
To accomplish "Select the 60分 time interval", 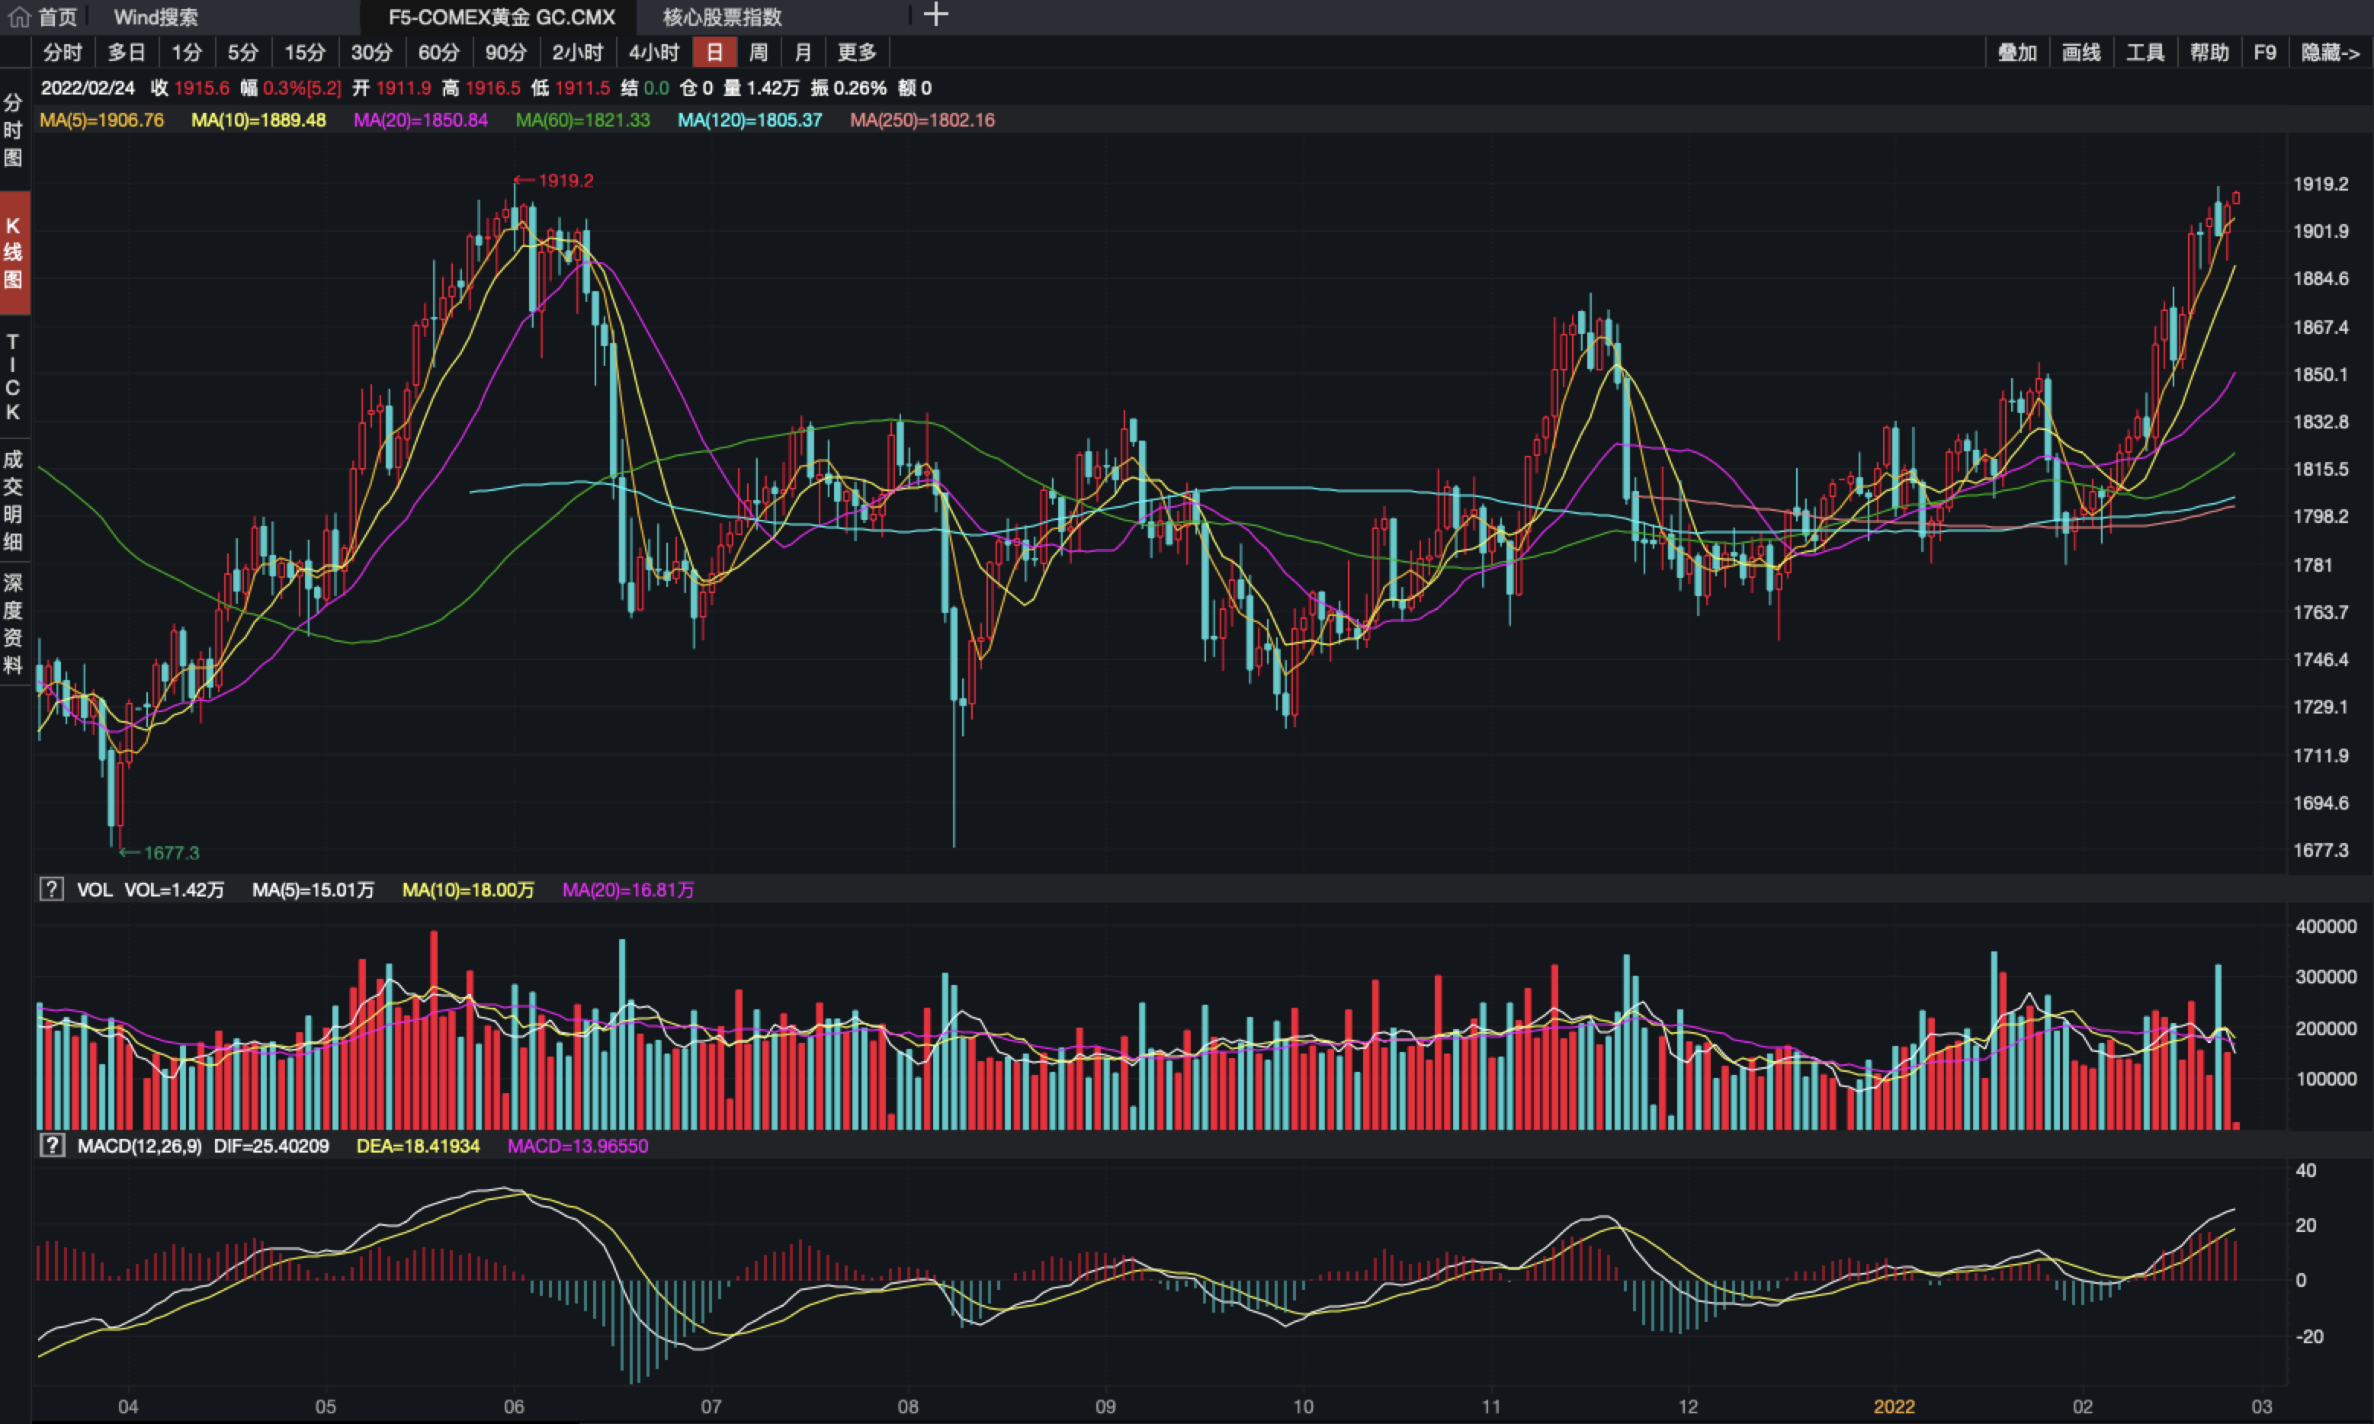I will pyautogui.click(x=438, y=53).
